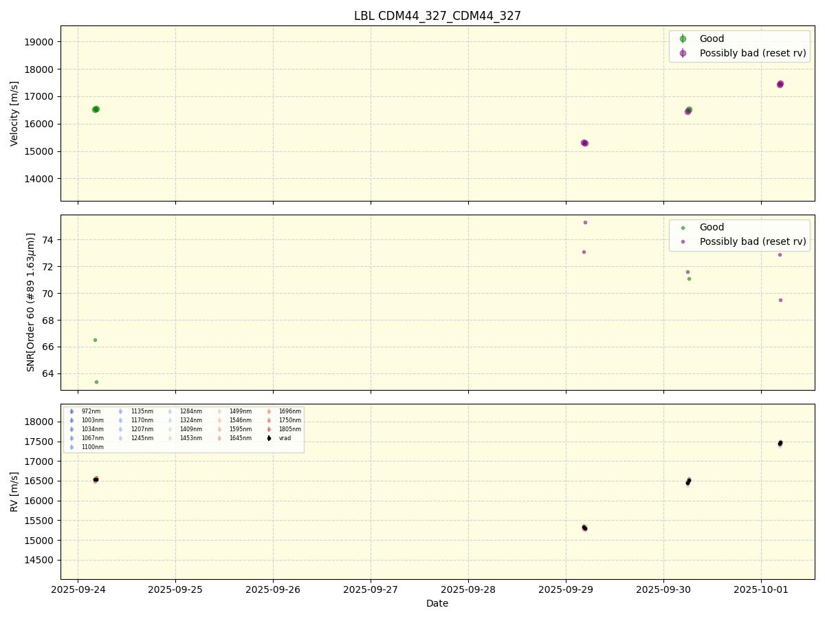The height and width of the screenshot is (619, 825).
Task: Click the green velocity point near 2025-09-24
Action: (x=96, y=109)
